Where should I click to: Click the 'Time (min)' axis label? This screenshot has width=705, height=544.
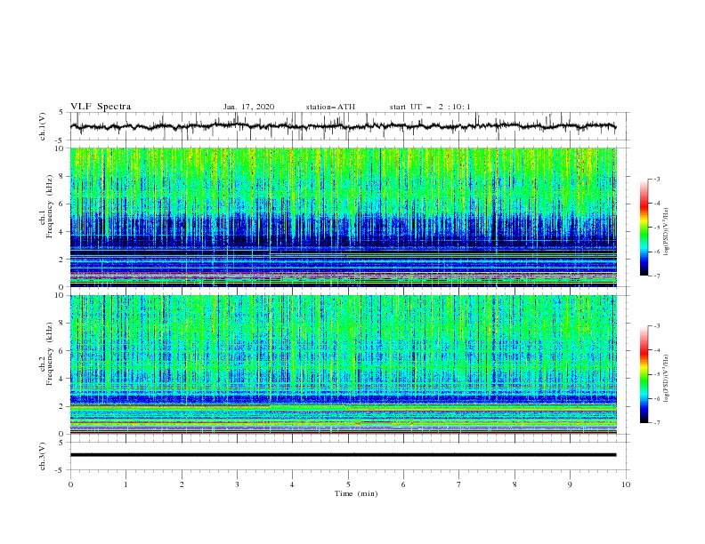point(356,493)
